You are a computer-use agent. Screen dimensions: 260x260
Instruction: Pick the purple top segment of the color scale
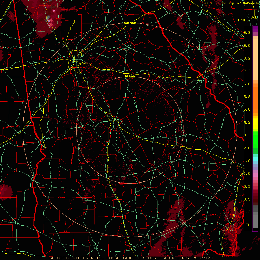click(255, 29)
